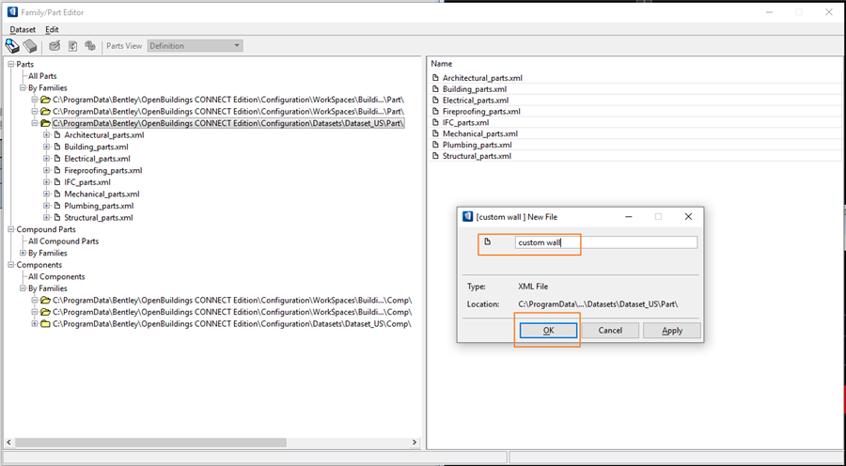This screenshot has width=846, height=466.
Task: Select IFC_parts.xml in the Name list
Action: tap(465, 122)
